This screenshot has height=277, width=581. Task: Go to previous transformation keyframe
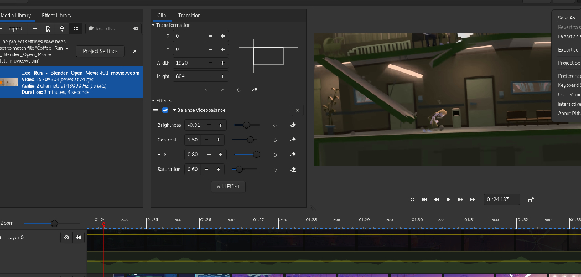pyautogui.click(x=206, y=90)
